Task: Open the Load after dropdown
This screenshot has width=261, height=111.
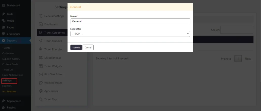Action: [130, 34]
